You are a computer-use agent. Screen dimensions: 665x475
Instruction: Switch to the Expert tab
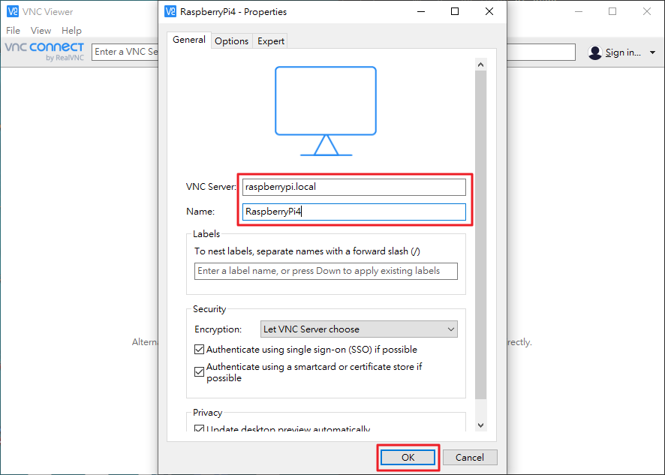pos(271,41)
